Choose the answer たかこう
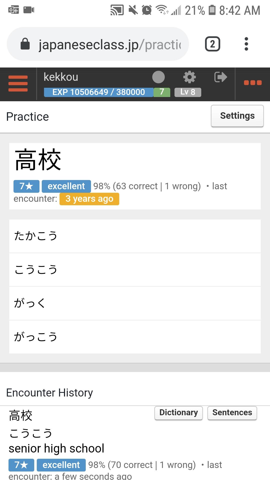 [135, 236]
